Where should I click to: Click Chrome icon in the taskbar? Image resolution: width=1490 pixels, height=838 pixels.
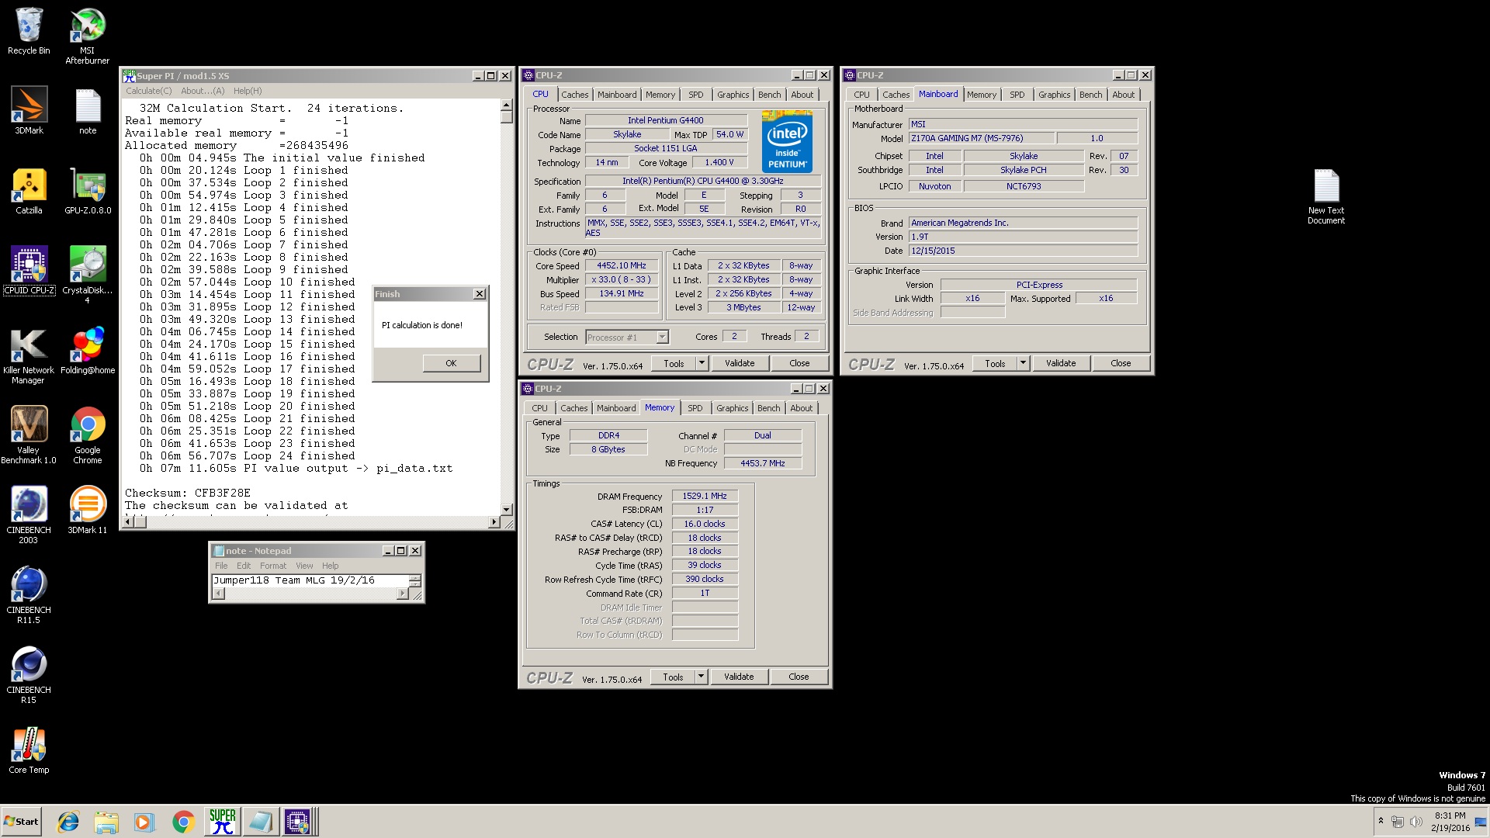pos(183,822)
